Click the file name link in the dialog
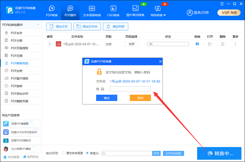 coord(135,81)
